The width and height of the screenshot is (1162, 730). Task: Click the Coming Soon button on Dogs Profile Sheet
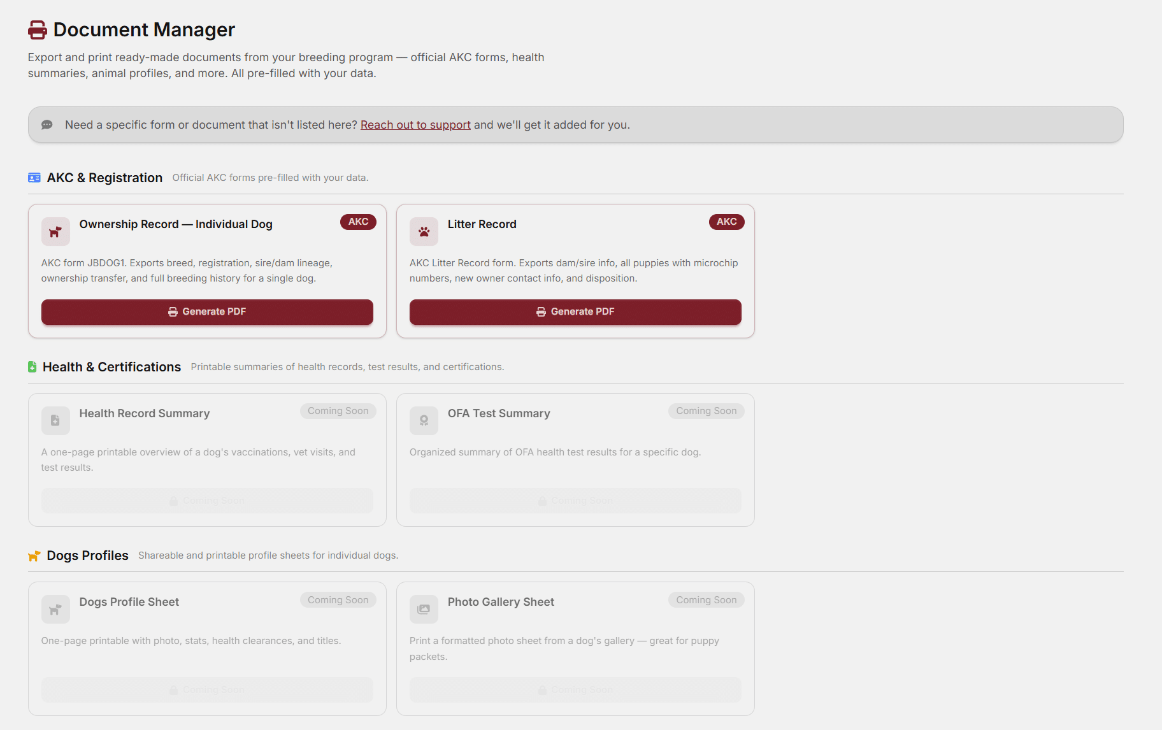click(x=206, y=689)
